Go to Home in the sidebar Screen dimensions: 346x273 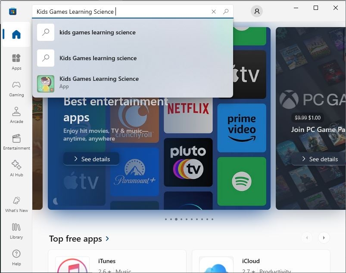(16, 34)
